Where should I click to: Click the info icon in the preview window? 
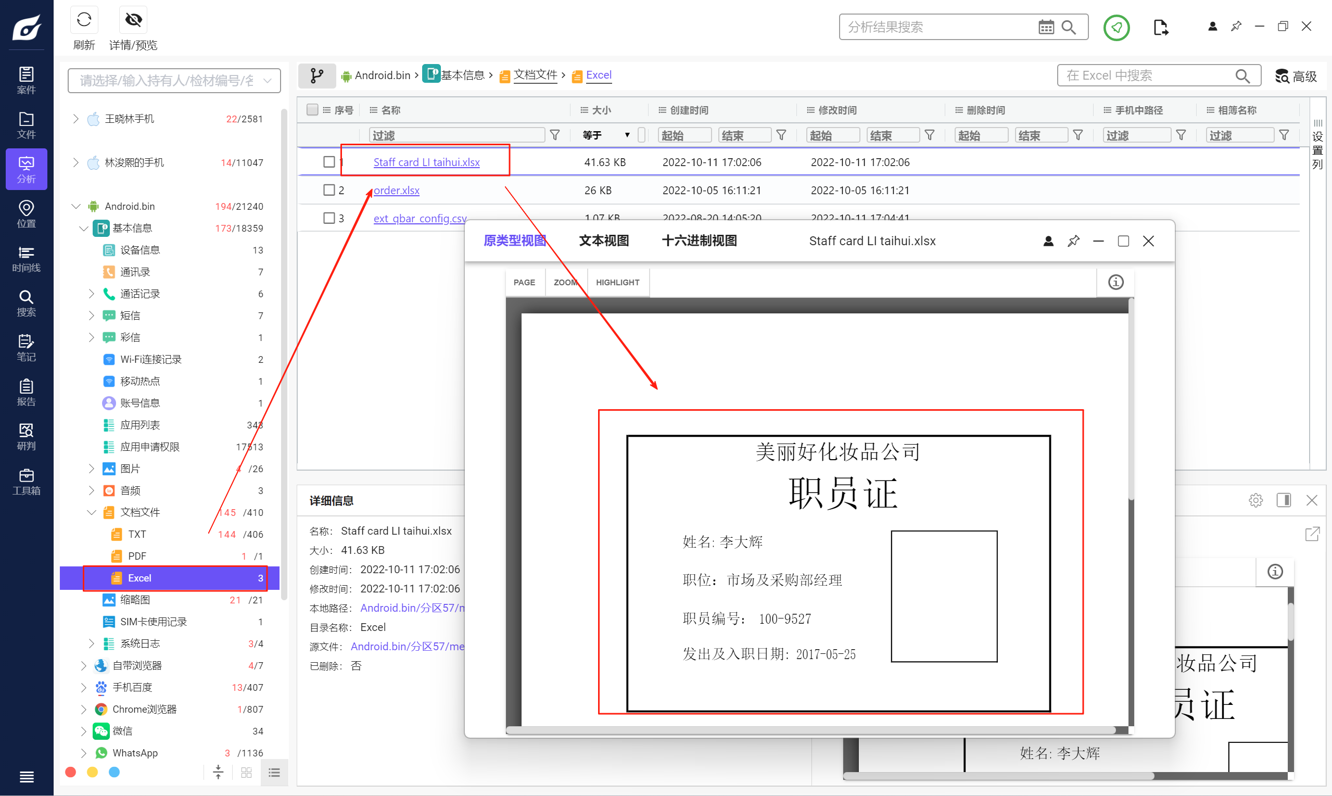click(1115, 282)
